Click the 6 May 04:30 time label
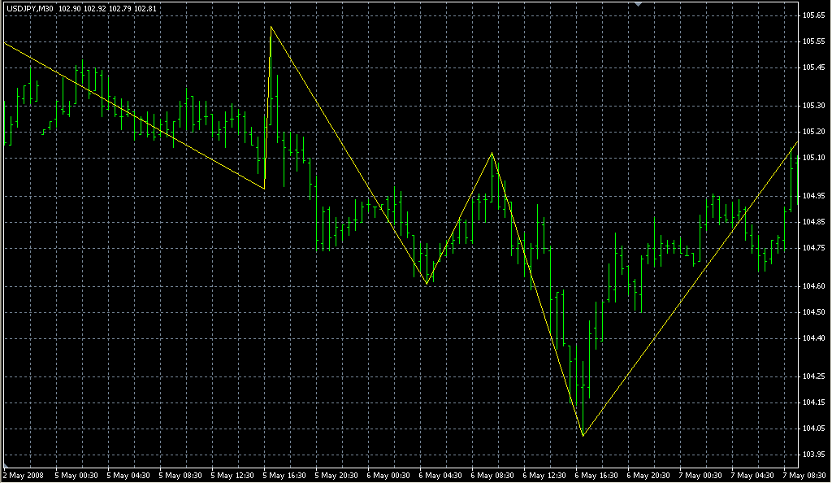 pyautogui.click(x=440, y=476)
